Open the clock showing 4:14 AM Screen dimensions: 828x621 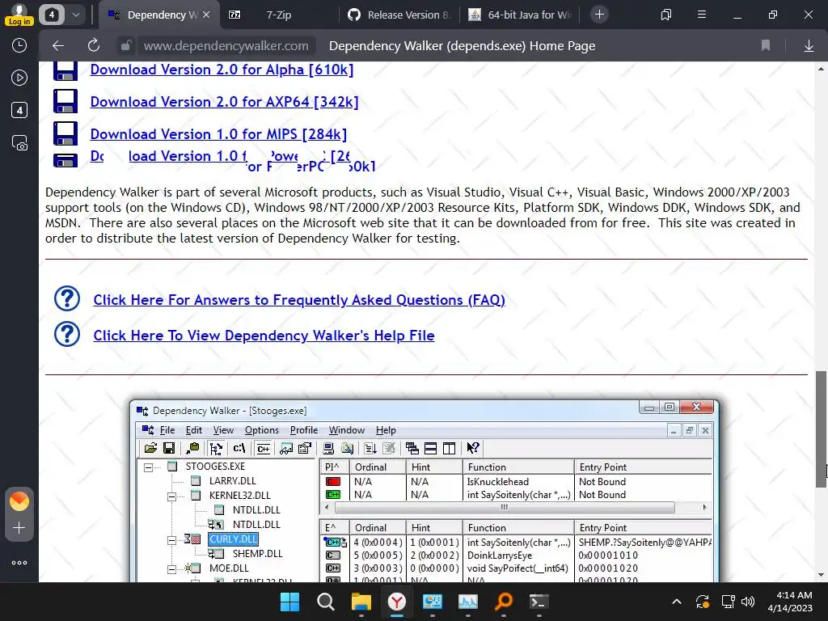(790, 602)
